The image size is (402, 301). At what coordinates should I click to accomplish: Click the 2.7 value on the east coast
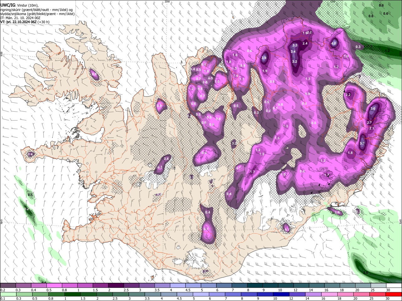point(369,123)
